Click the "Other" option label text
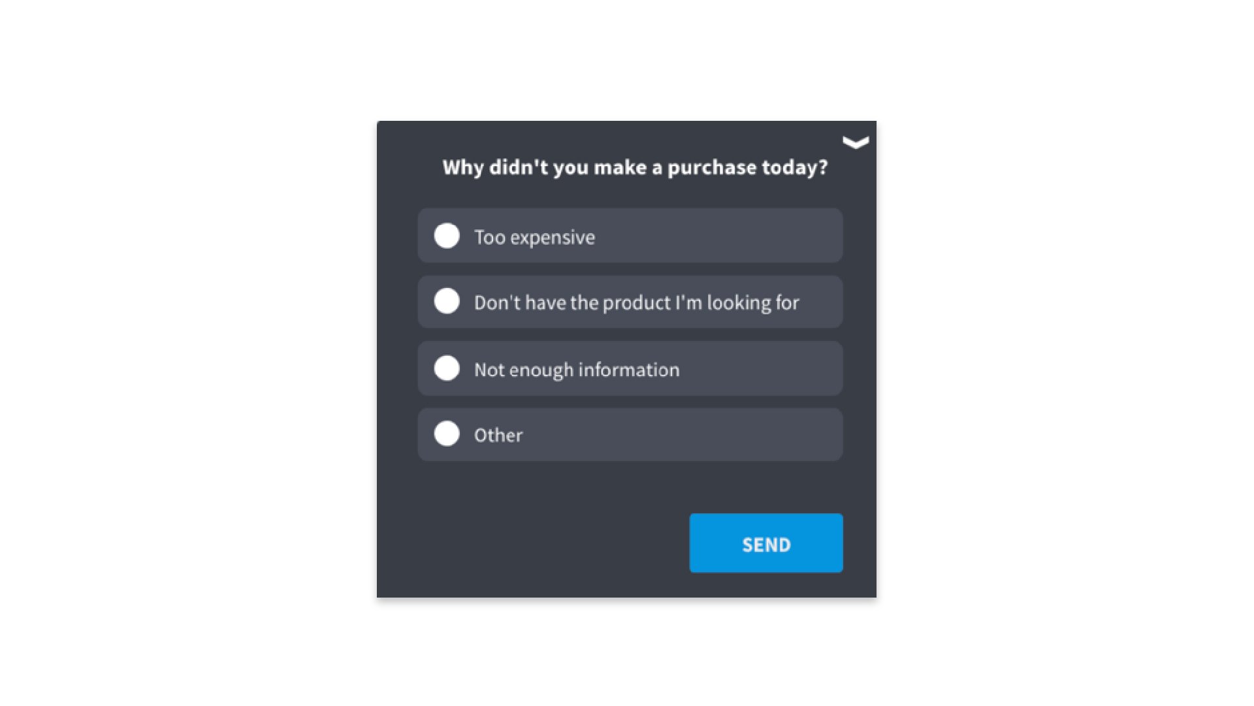The width and height of the screenshot is (1254, 706). click(498, 435)
